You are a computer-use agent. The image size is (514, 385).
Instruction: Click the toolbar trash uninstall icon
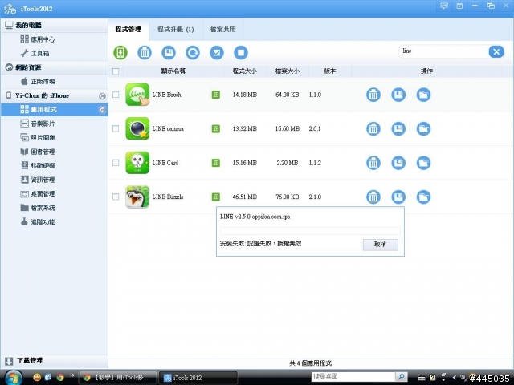[x=145, y=52]
